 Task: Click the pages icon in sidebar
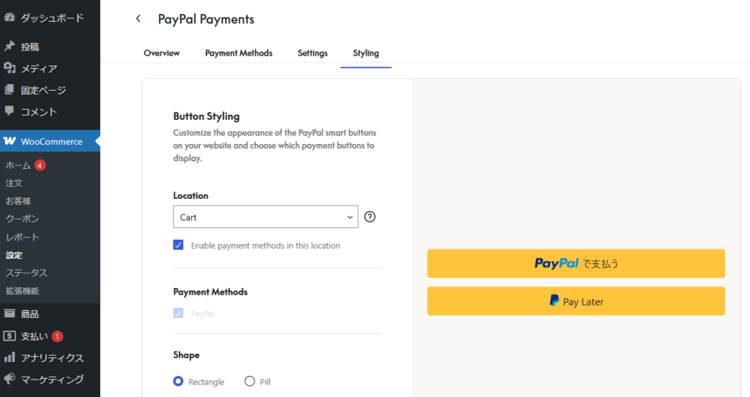click(10, 89)
